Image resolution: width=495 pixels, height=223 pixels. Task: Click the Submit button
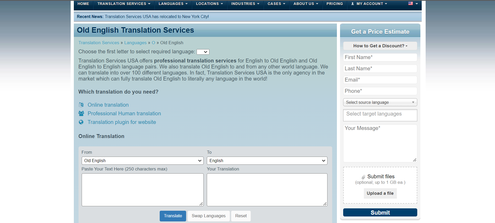click(x=380, y=213)
